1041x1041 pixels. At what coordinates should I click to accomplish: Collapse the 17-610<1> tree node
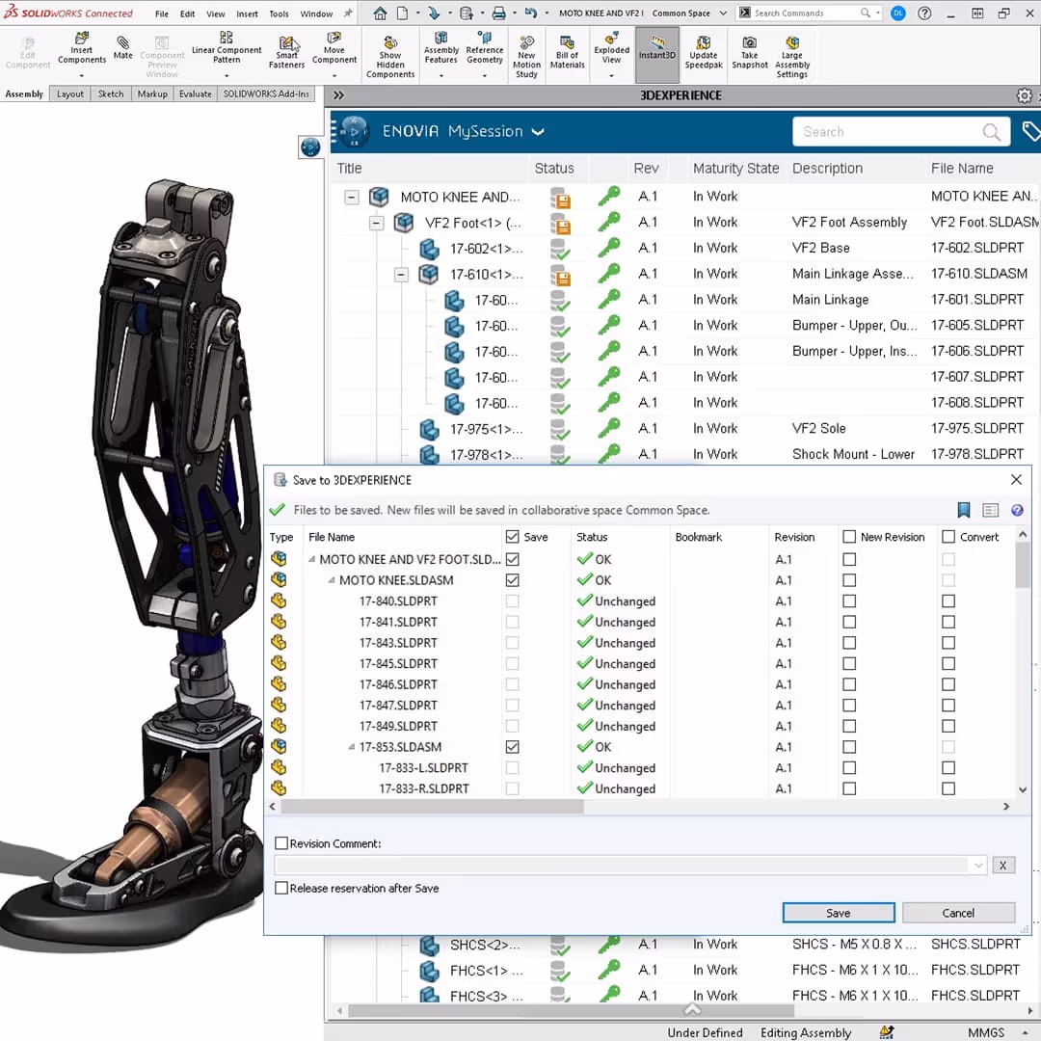[x=400, y=275]
